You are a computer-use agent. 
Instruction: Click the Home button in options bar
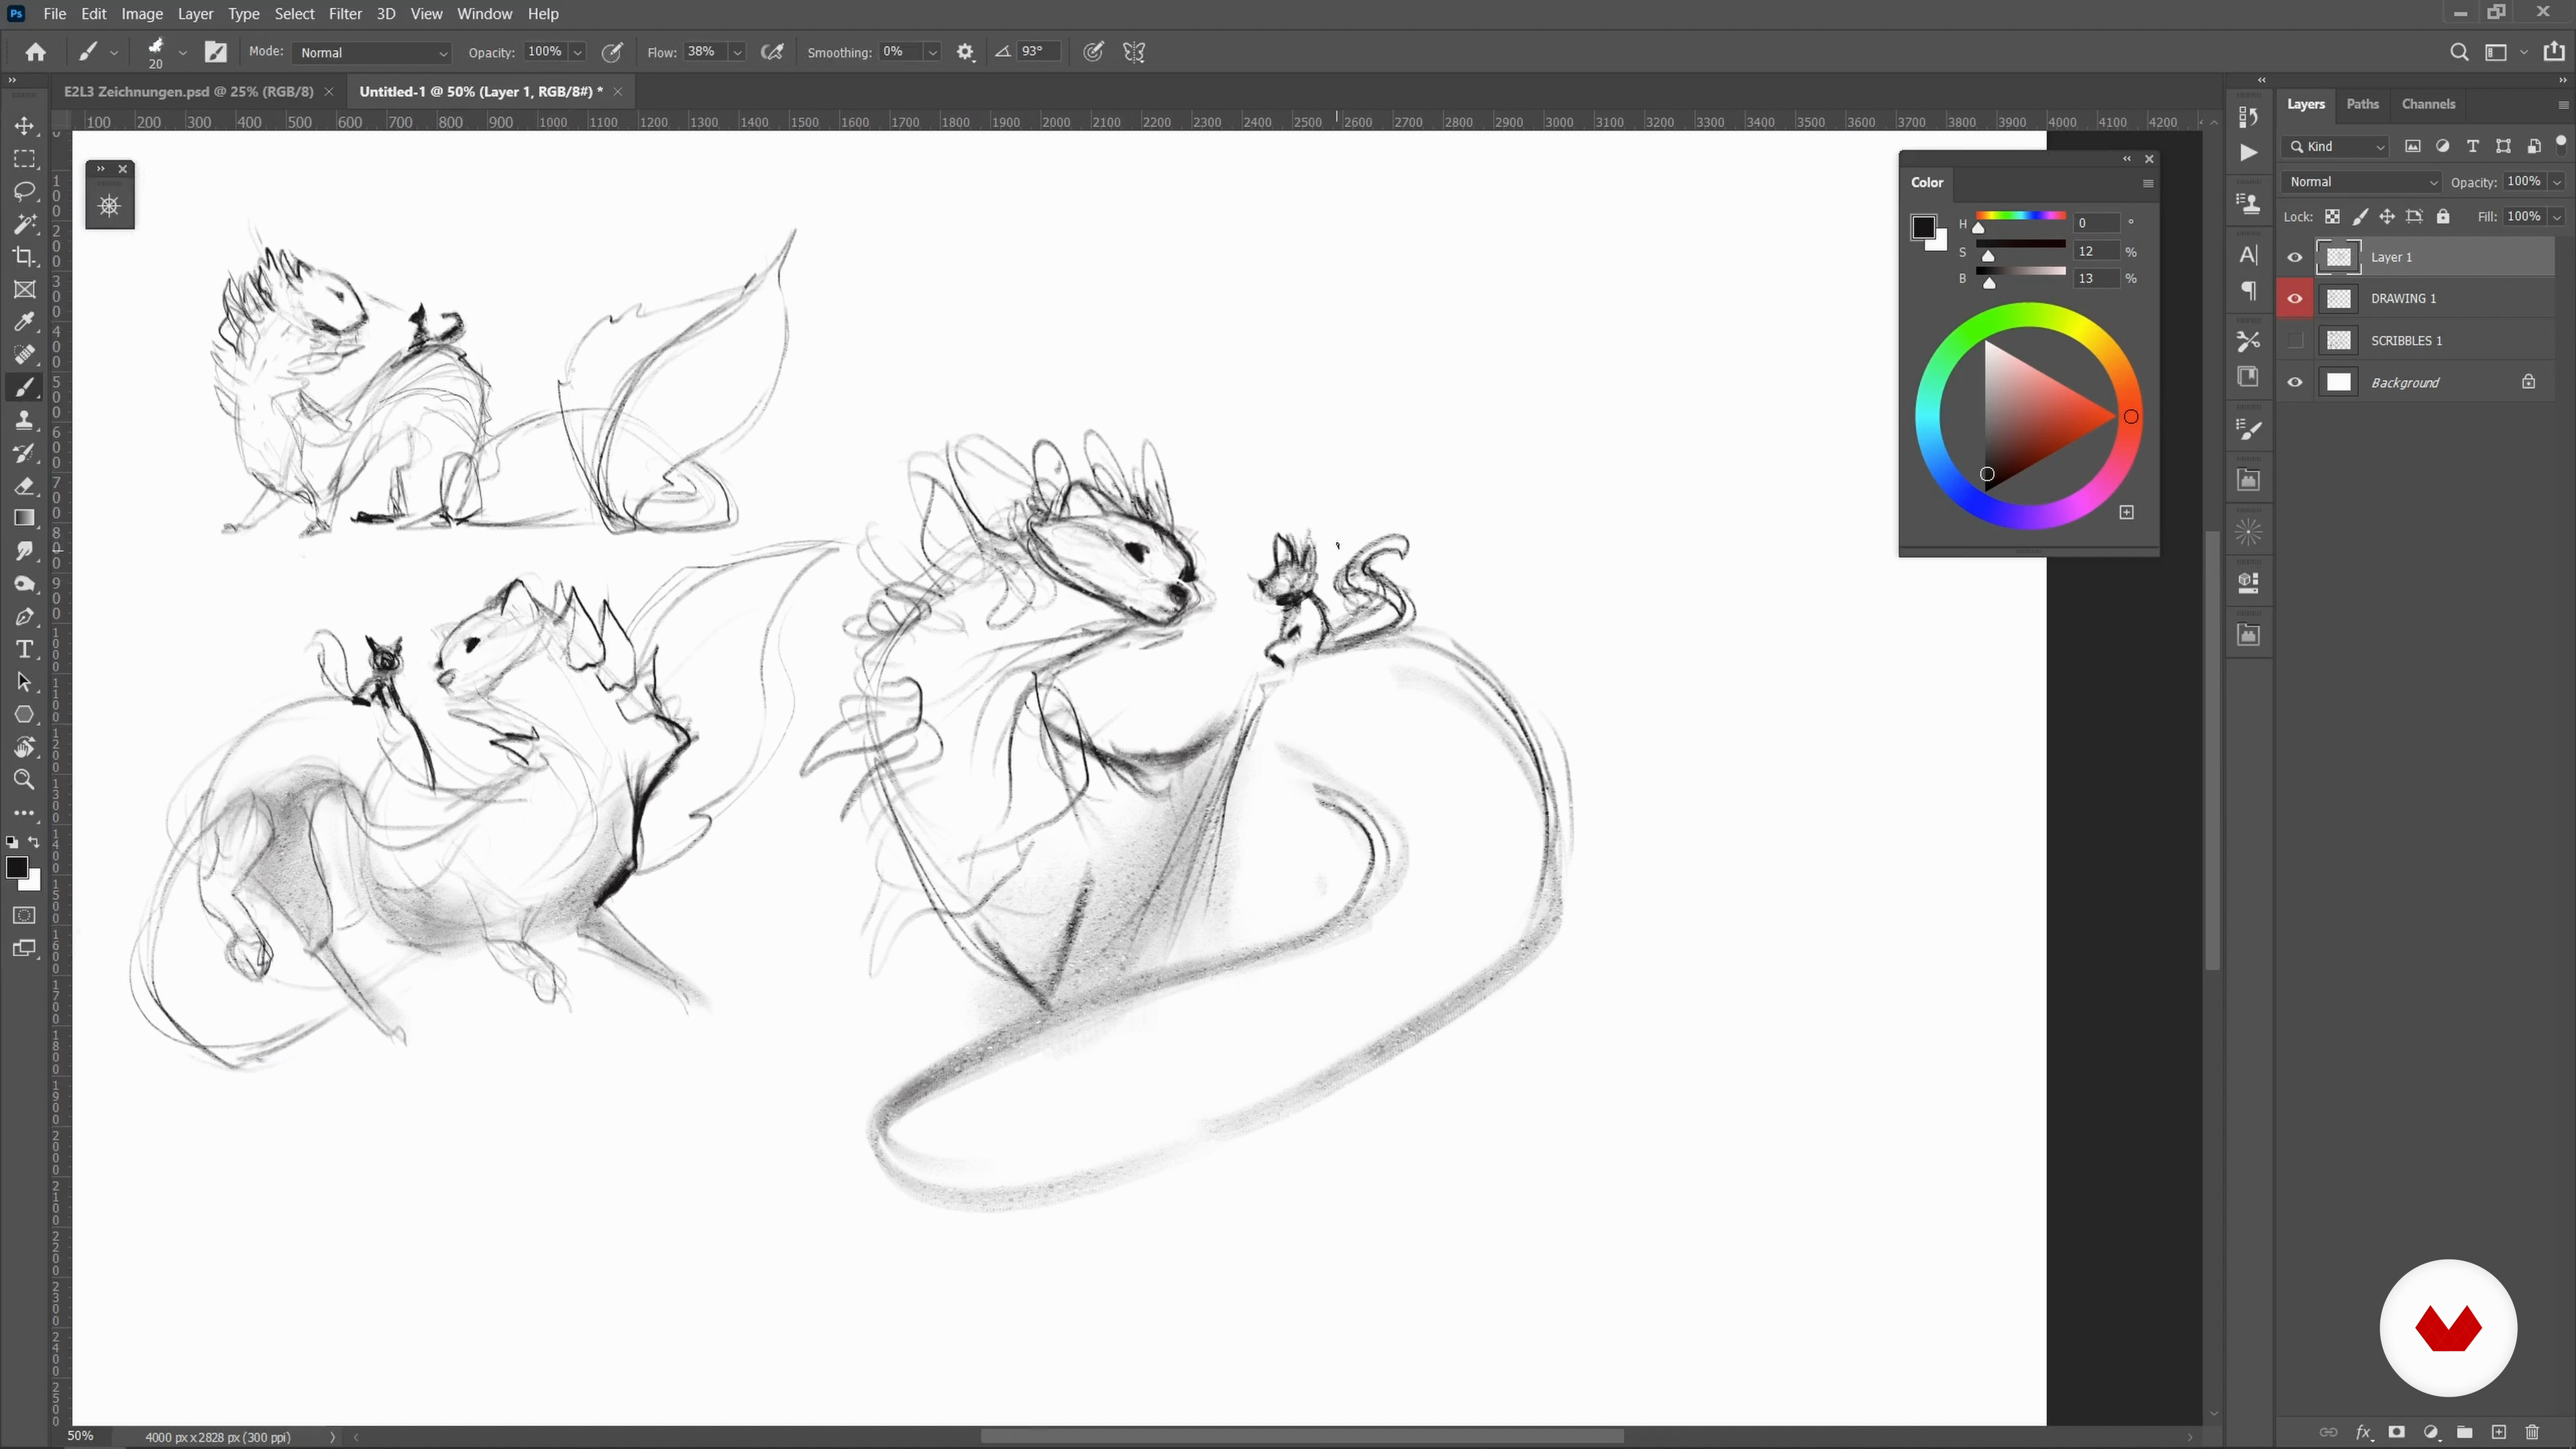(35, 52)
